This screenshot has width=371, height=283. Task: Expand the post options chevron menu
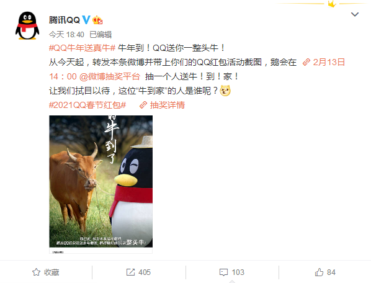click(x=355, y=14)
